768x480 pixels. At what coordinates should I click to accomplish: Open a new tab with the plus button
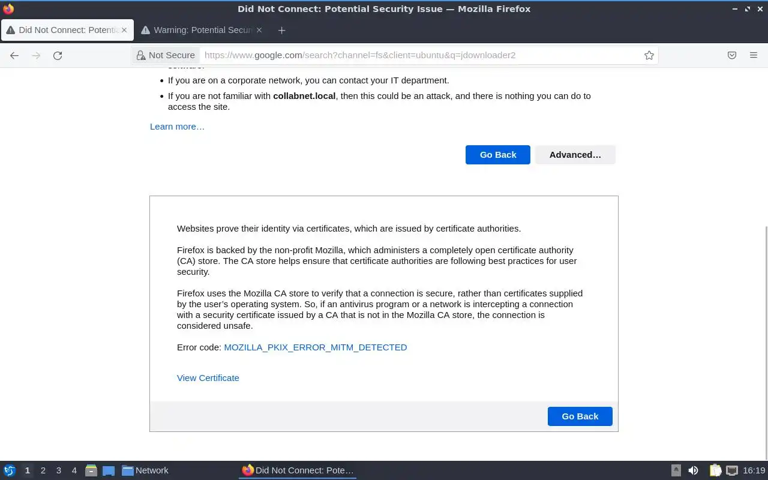[281, 30]
